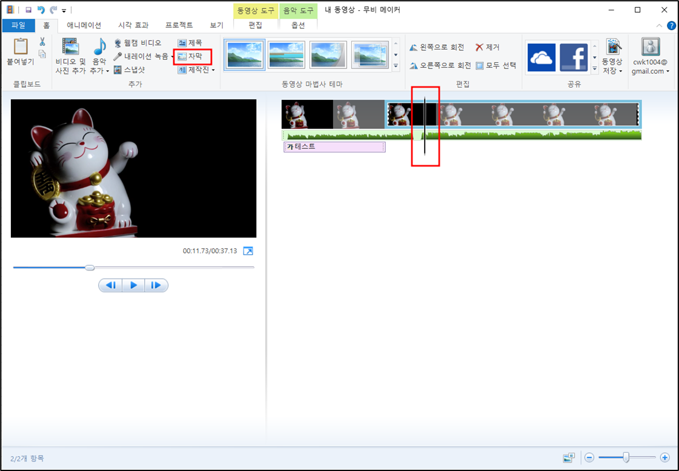Share to Facebook icon
Image resolution: width=679 pixels, height=471 pixels.
pyautogui.click(x=574, y=57)
